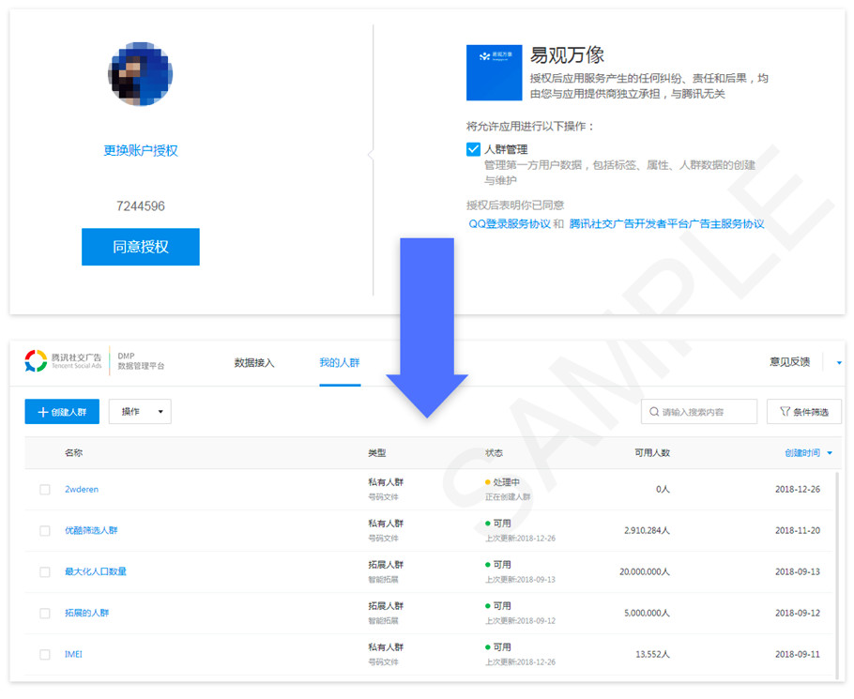This screenshot has height=699, width=854.
Task: Open the 拓展的人群 audience link
Action: click(86, 613)
